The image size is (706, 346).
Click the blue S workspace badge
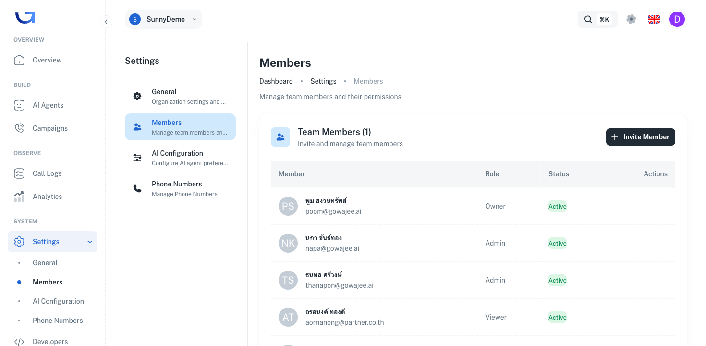(x=135, y=19)
